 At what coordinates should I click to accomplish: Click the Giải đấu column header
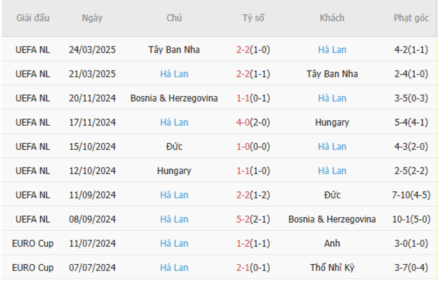click(x=33, y=18)
